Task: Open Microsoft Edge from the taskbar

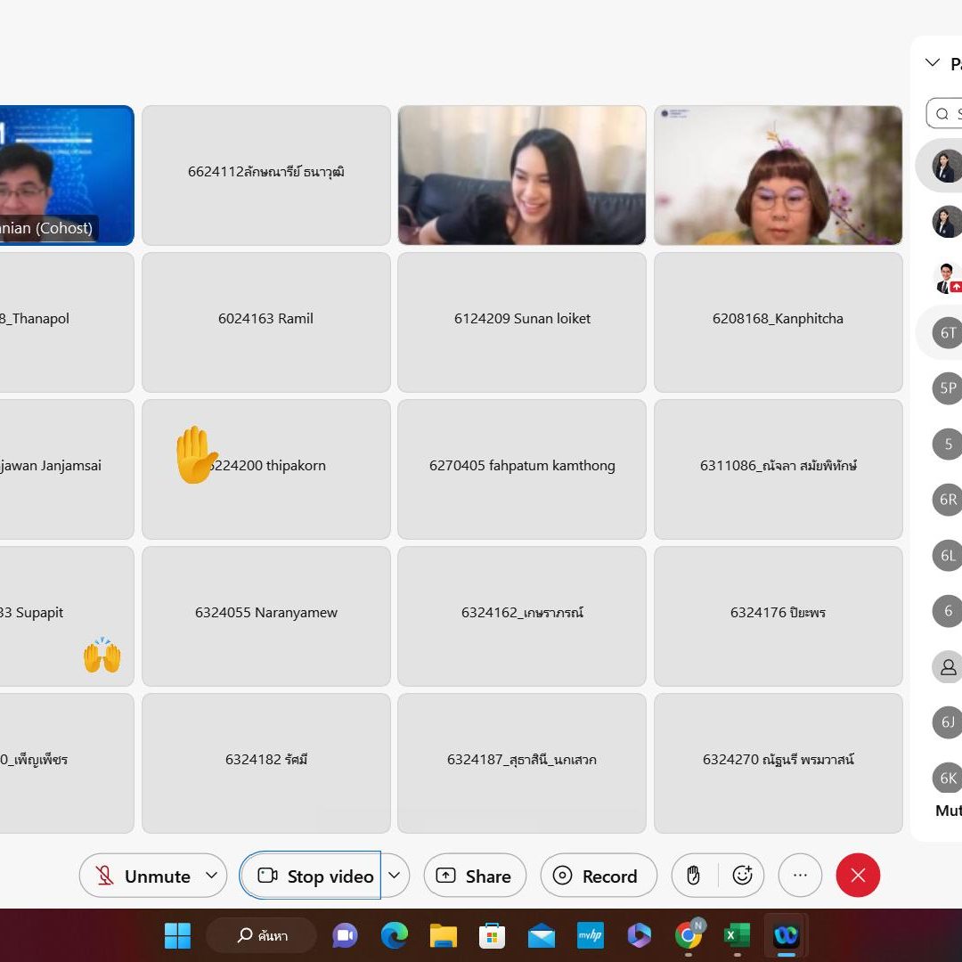Action: 394,935
